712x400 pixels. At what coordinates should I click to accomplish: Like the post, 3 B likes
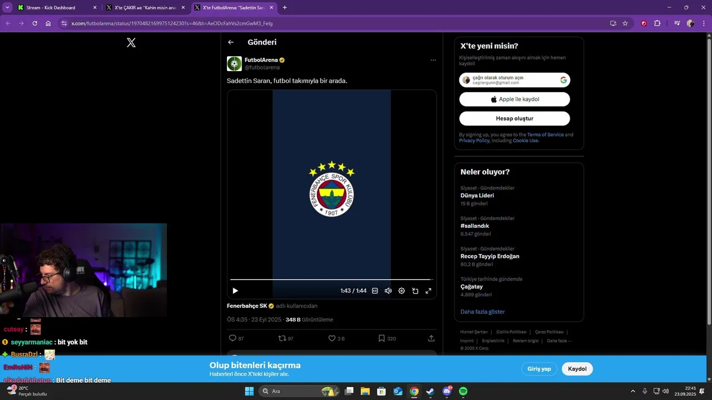[x=337, y=338]
